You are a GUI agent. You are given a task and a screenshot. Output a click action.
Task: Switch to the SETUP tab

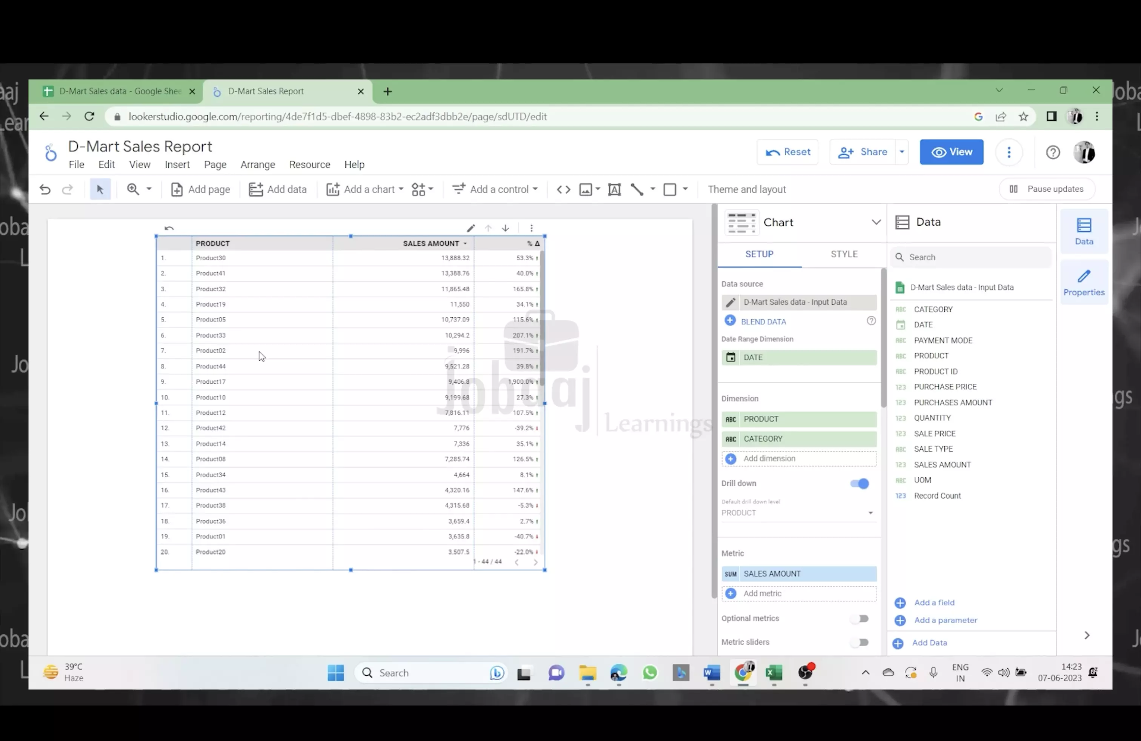pyautogui.click(x=760, y=254)
